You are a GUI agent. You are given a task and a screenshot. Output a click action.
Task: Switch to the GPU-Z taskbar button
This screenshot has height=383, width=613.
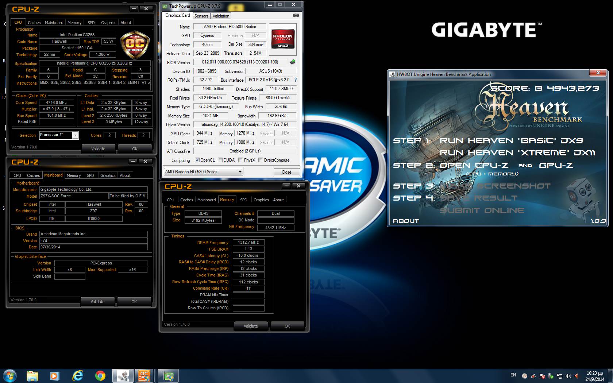[169, 376]
